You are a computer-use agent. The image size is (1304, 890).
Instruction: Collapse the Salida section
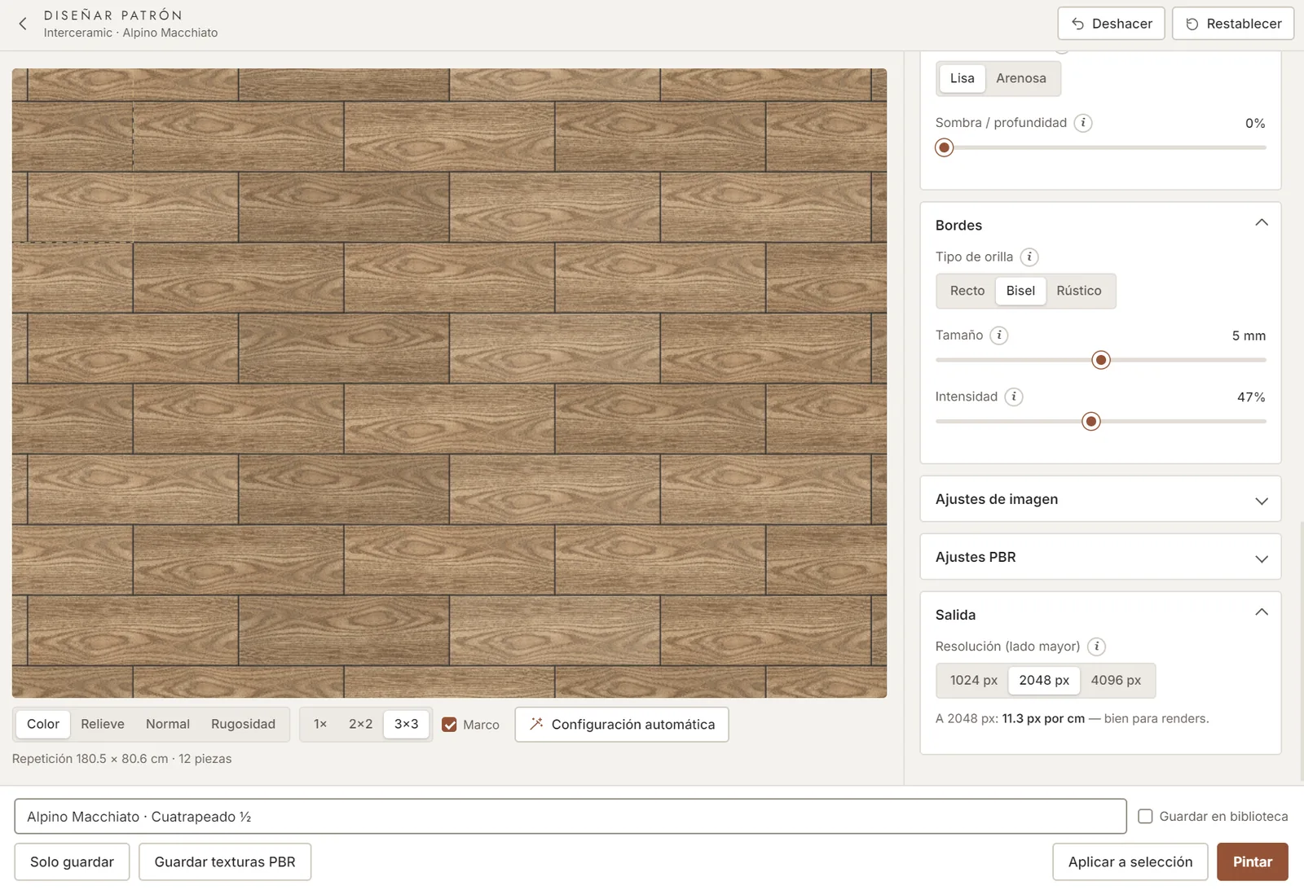pyautogui.click(x=1262, y=612)
